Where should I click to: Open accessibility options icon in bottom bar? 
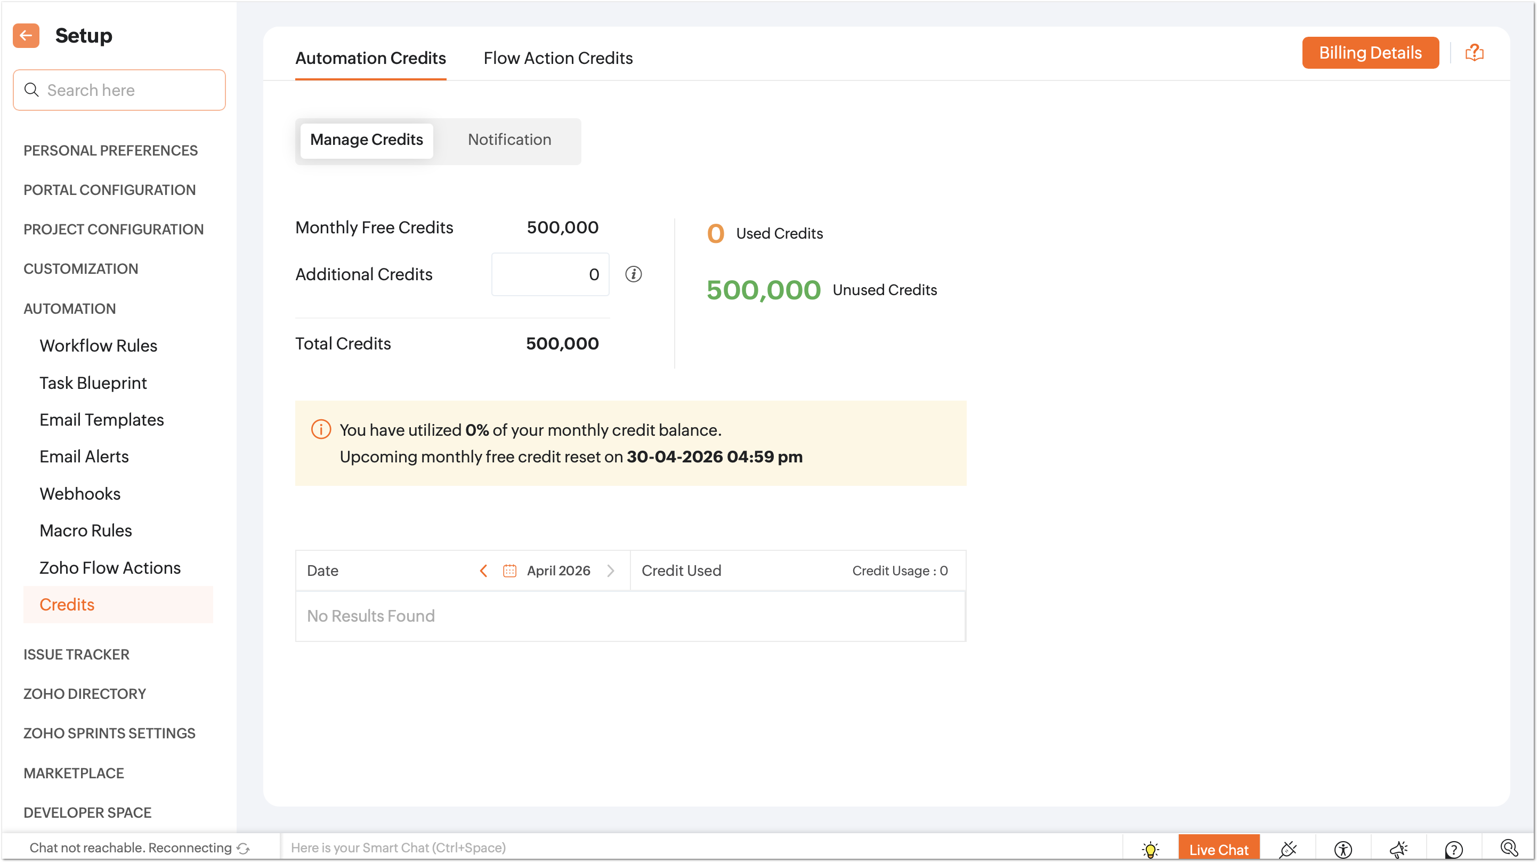coord(1343,849)
